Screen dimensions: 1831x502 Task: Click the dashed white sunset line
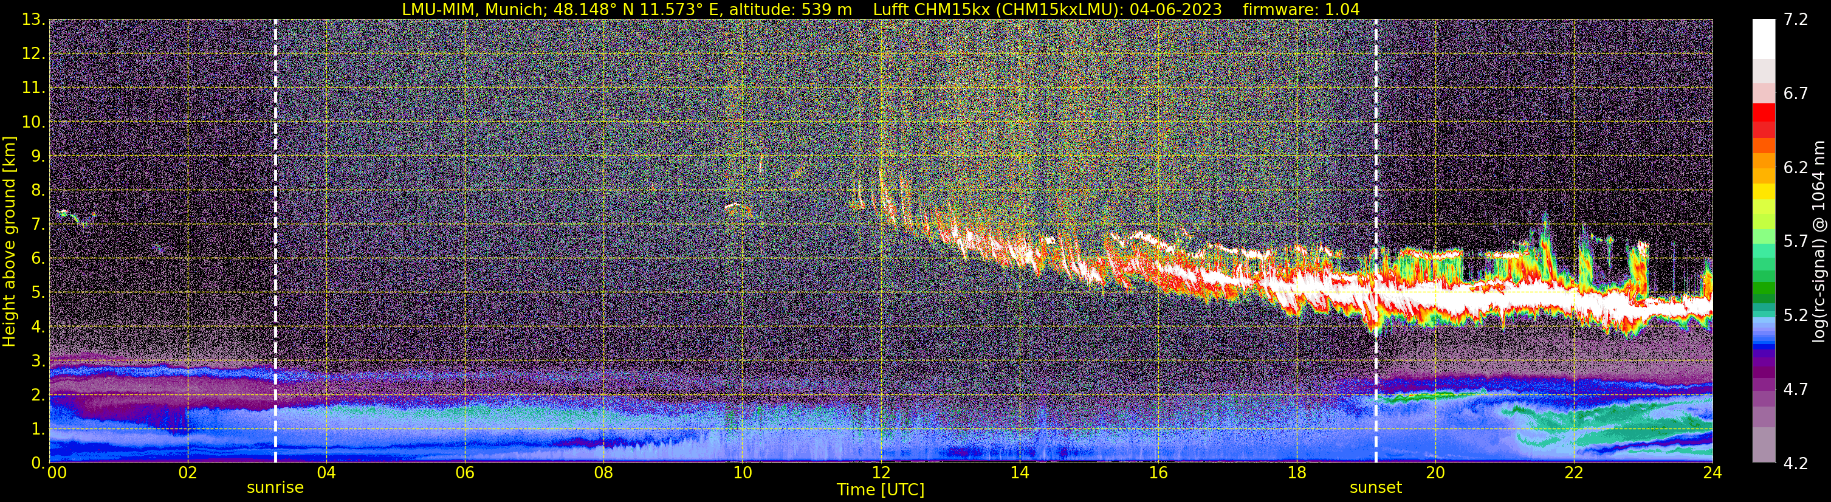tap(1375, 242)
